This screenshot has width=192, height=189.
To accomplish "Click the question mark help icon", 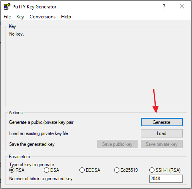I will pyautogui.click(x=164, y=6).
